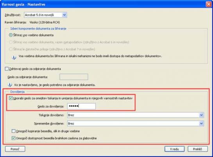Untick 'Omogoči dostopnost besedila bralnikom zaslona' checkbox
Screen dimensions: 213x157
13,138
